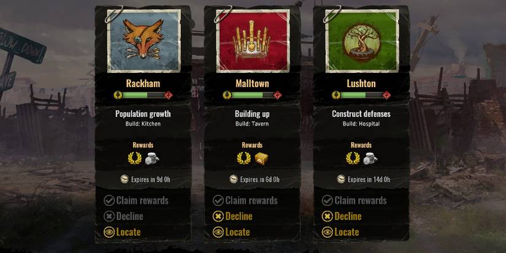Viewport: 506px width, 253px height.
Task: Select the Population growth quest title
Action: pos(143,114)
